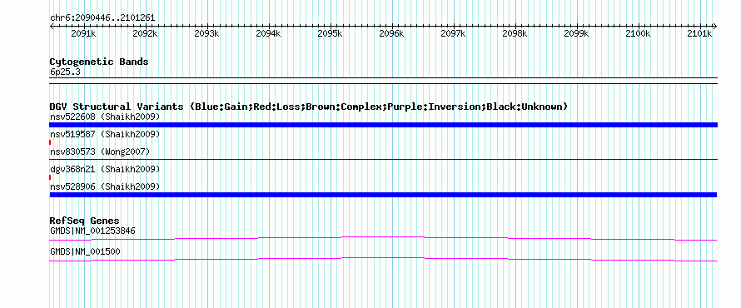Viewport: 741px width, 308px height.
Task: Click the DGV Structural Variants track title
Action: 309,107
